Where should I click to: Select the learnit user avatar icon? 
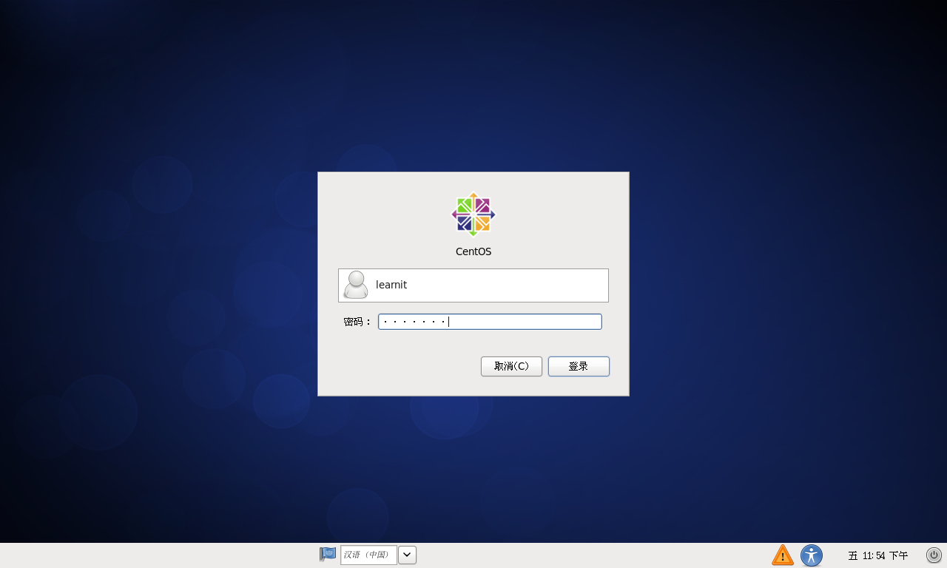point(356,285)
